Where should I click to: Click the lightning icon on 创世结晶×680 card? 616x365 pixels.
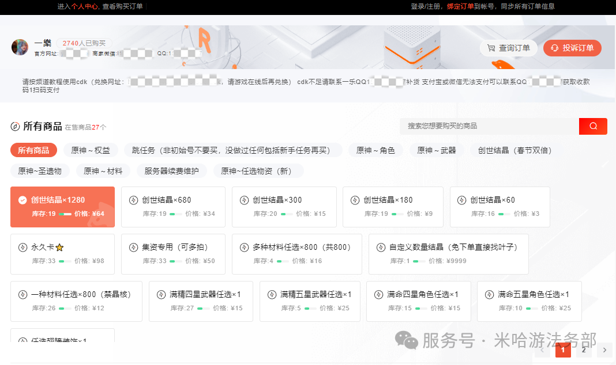pyautogui.click(x=132, y=199)
